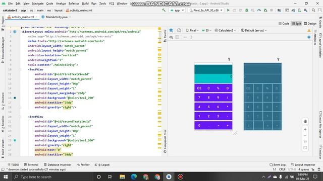Click the layout breadcrumb in navigation bar
The image size is (323, 181).
[x=59, y=10]
